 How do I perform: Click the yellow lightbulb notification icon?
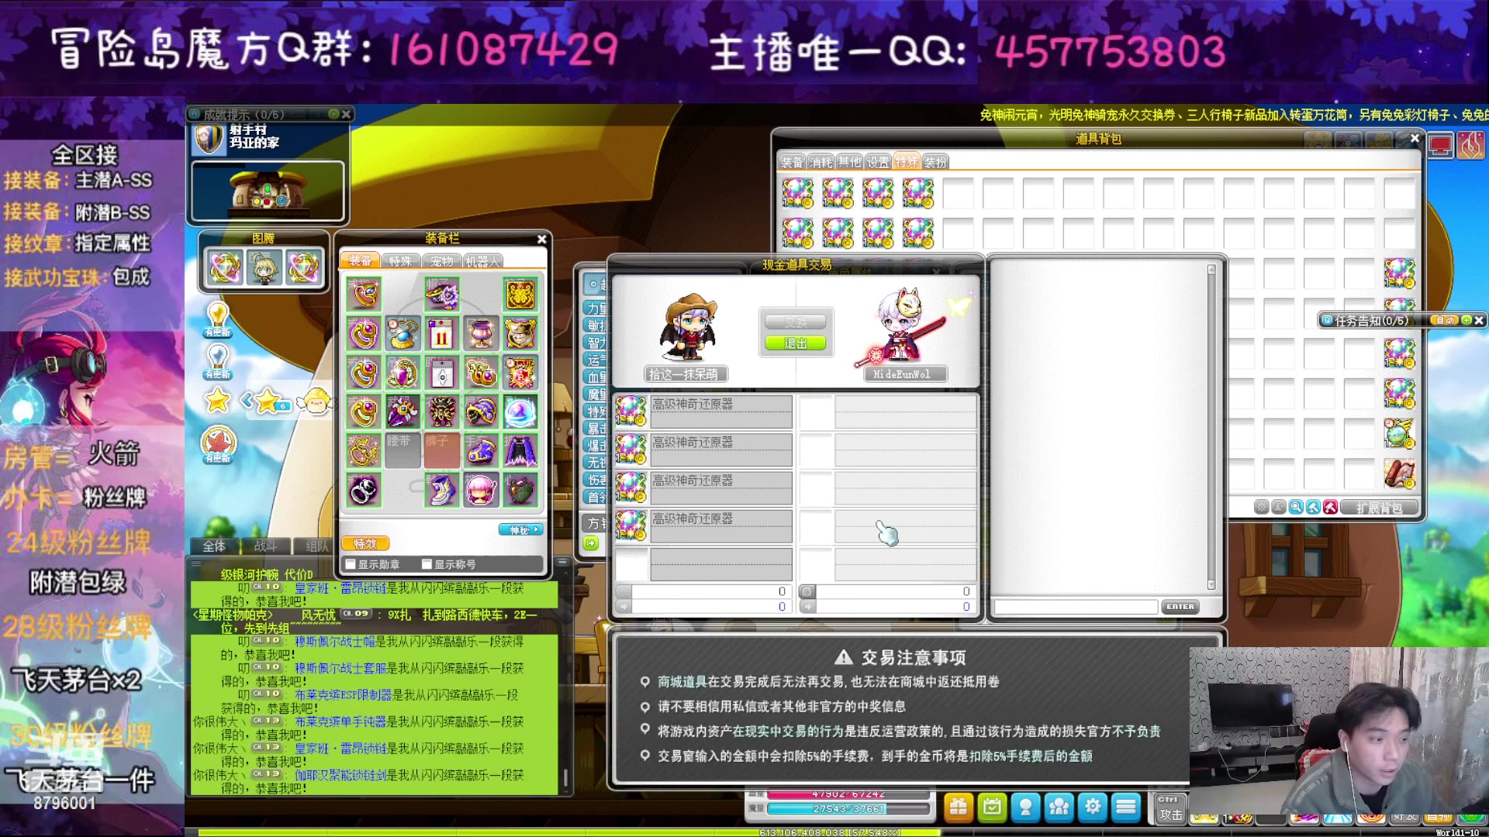click(x=218, y=319)
